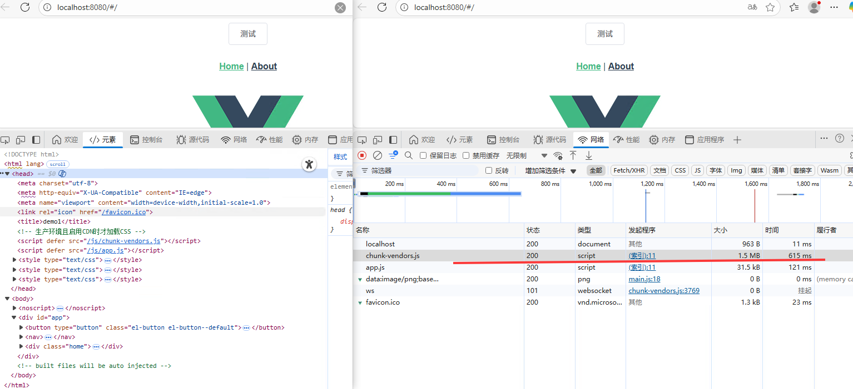The width and height of the screenshot is (853, 389).
Task: Filter requests by Fetch/XHR
Action: [x=629, y=170]
